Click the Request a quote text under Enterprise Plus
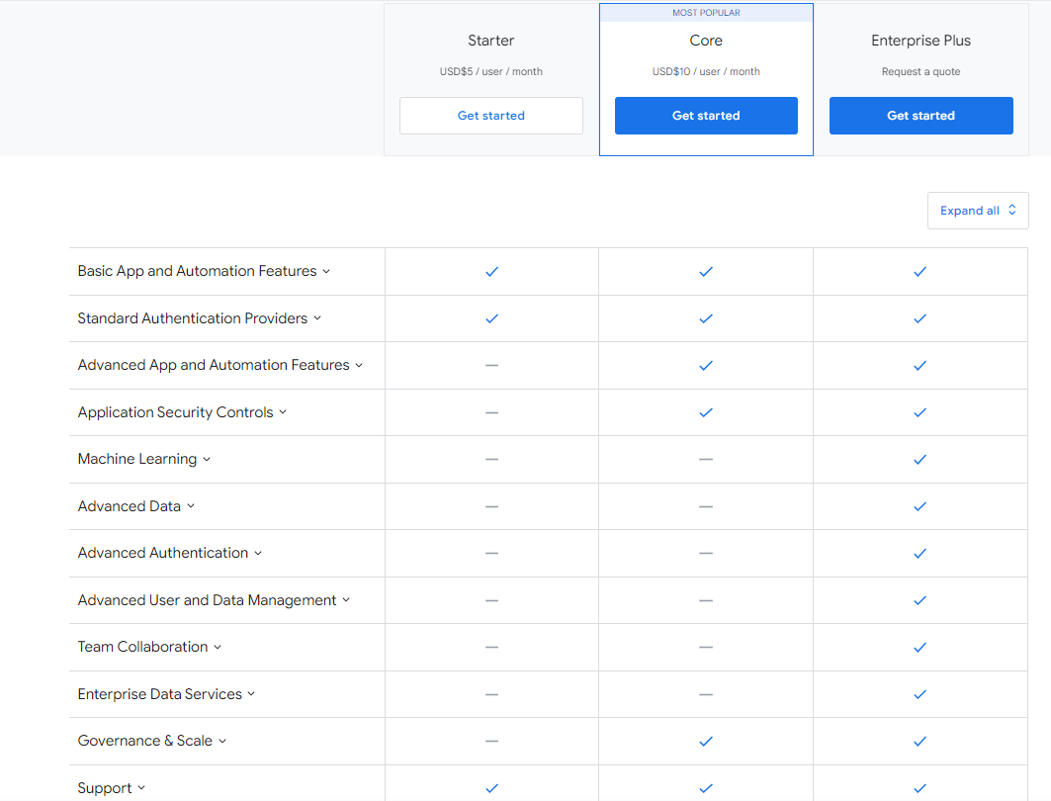The image size is (1051, 801). 920,71
